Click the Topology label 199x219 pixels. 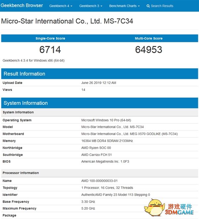point(10,188)
